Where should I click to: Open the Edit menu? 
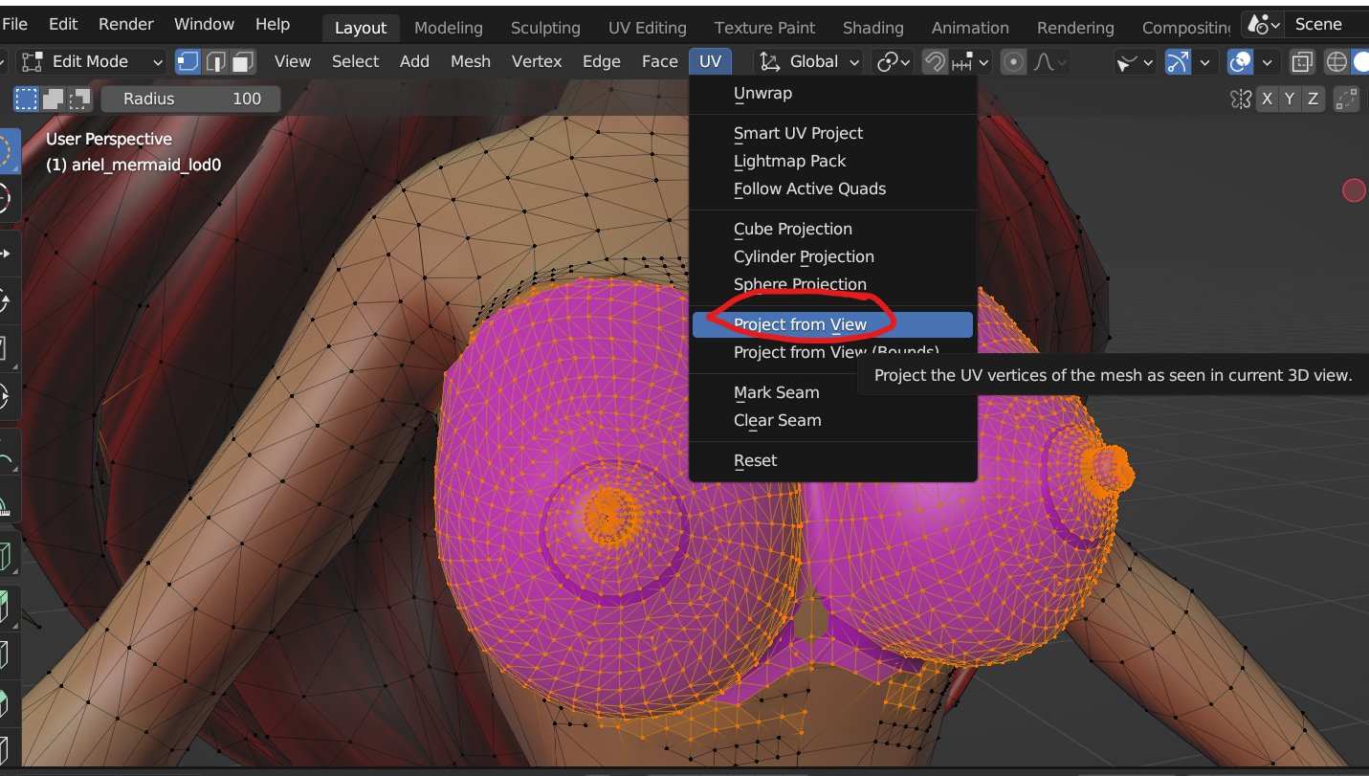[63, 24]
